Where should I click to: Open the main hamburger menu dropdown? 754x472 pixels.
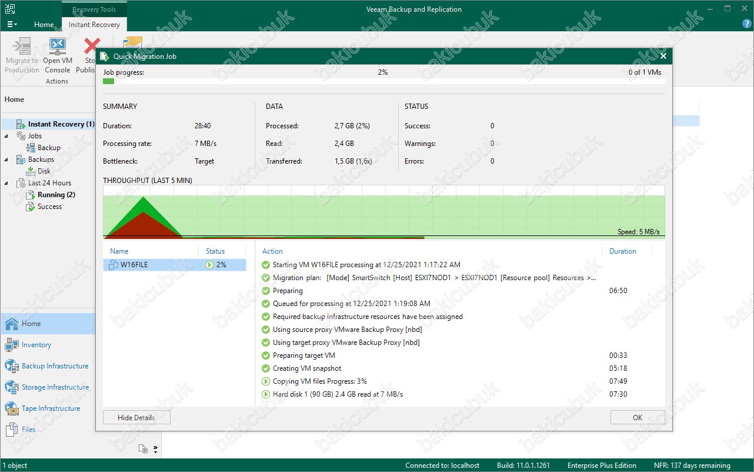tap(12, 25)
